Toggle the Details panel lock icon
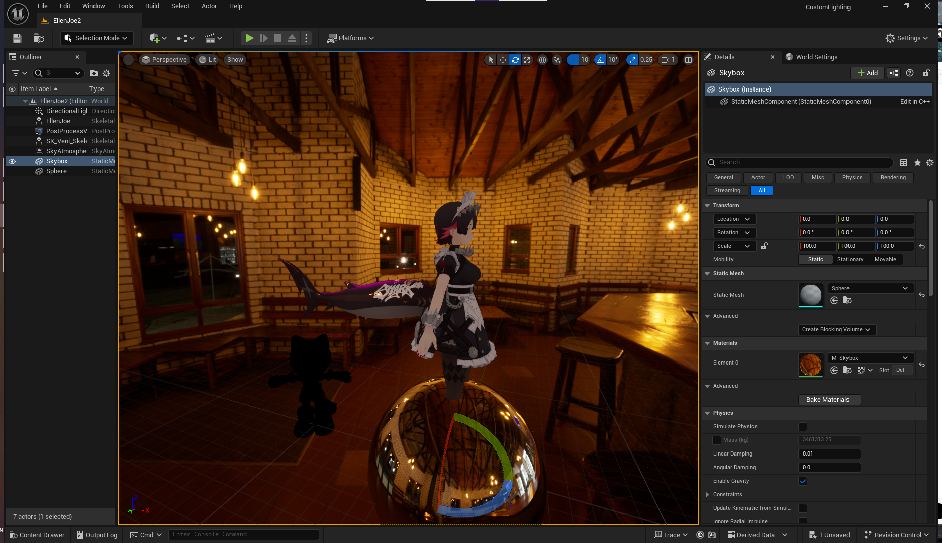 pos(926,73)
